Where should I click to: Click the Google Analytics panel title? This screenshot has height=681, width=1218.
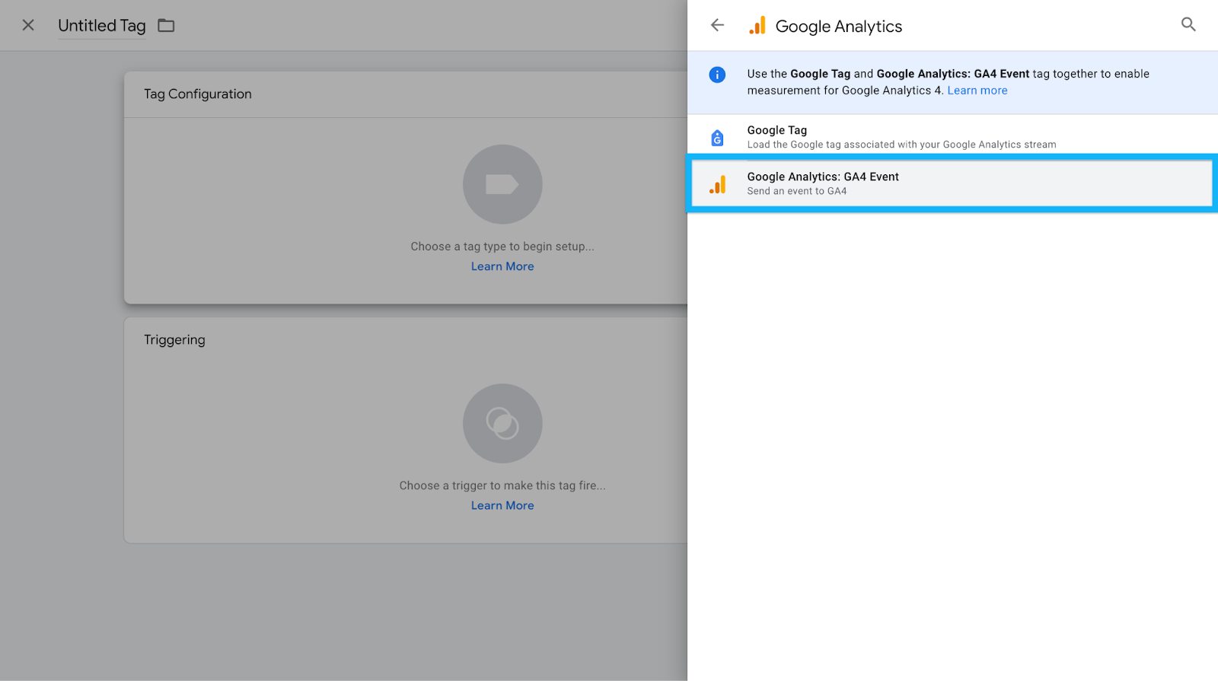839,27
